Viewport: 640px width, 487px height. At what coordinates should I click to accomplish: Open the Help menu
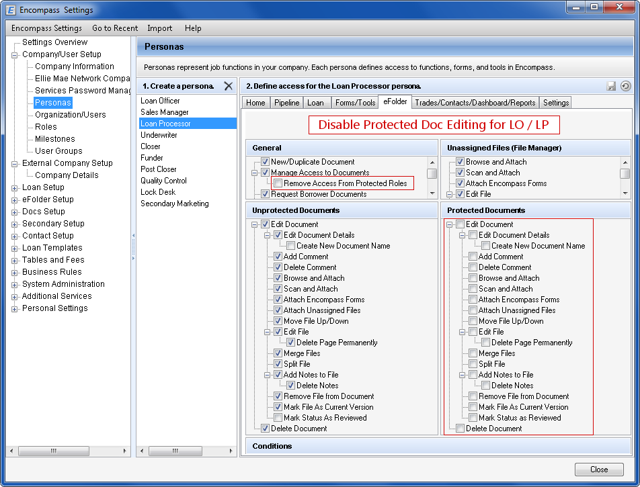click(193, 28)
